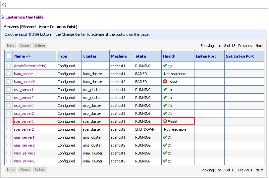Click the green OK checkmark for ums_server1
The height and width of the screenshot is (178, 269).
(x=165, y=137)
